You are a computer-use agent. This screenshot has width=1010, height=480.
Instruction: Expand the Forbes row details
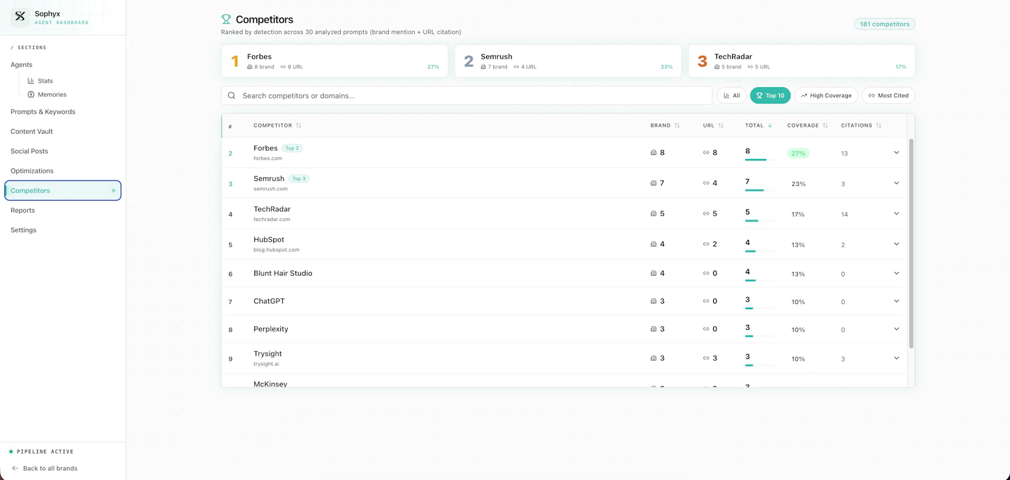click(x=896, y=153)
